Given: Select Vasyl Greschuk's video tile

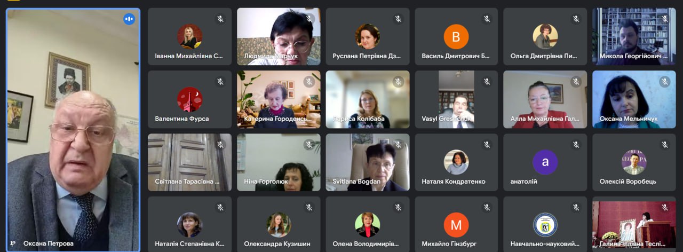Looking at the screenshot, I should (456, 99).
